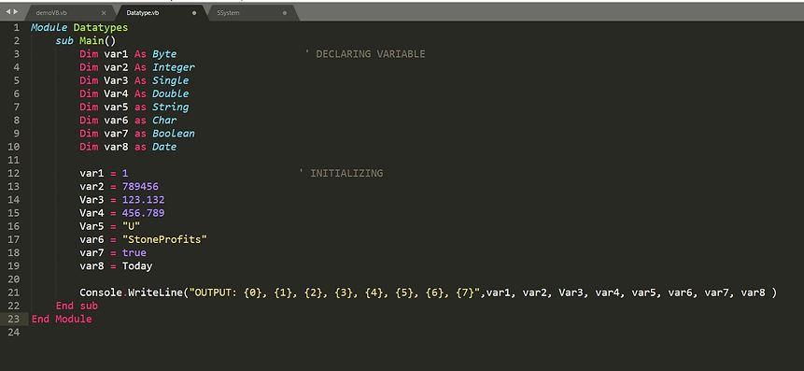The width and height of the screenshot is (804, 371).
Task: Click the 'Byte' type keyword
Action: pos(164,54)
